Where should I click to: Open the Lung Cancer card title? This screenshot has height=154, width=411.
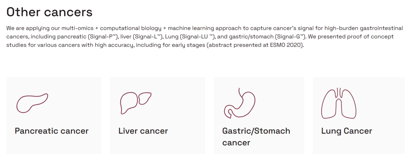click(x=346, y=131)
